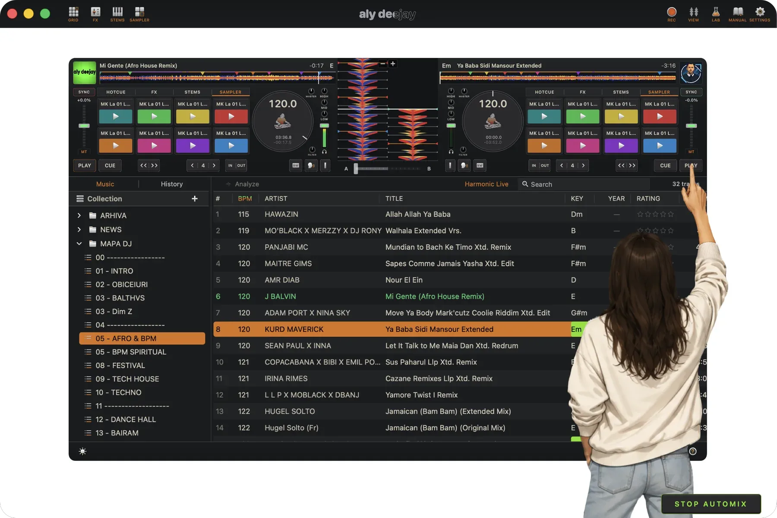Click keyboard icon on Mi Gente deck
Image resolution: width=777 pixels, height=518 pixels.
coord(296,165)
